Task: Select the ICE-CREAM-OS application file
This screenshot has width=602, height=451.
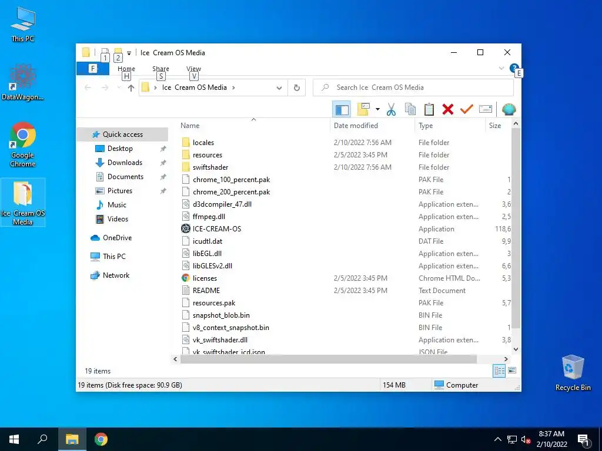Action: 216,229
